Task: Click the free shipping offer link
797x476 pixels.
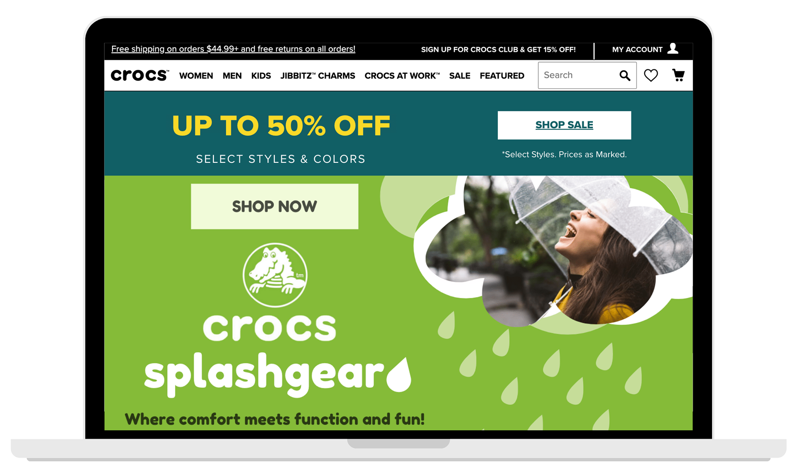Action: tap(233, 49)
